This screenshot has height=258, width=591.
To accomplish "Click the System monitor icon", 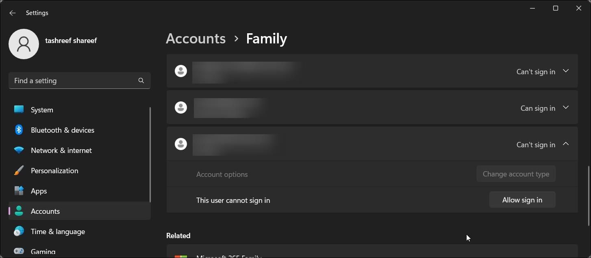I will click(x=19, y=110).
